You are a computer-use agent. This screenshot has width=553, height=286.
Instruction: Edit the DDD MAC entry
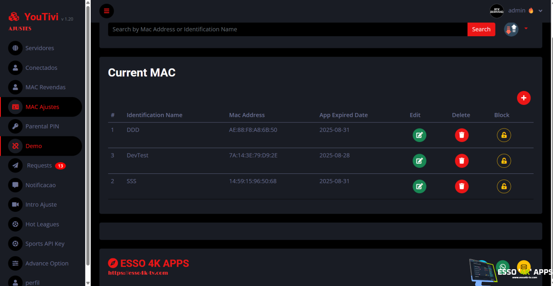pos(419,135)
